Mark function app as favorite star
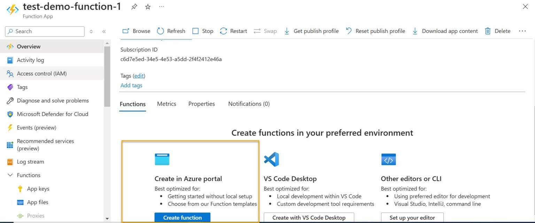The height and width of the screenshot is (223, 535). pos(148,7)
